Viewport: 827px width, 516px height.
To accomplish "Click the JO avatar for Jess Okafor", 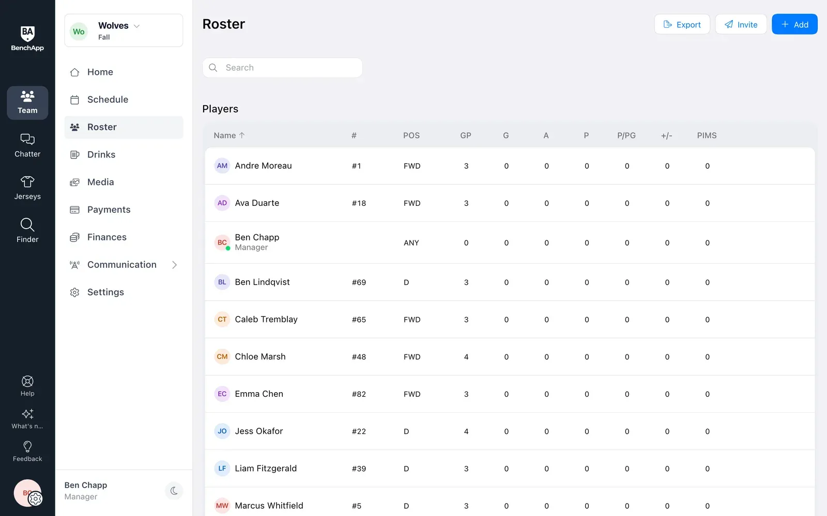I will [x=222, y=431].
